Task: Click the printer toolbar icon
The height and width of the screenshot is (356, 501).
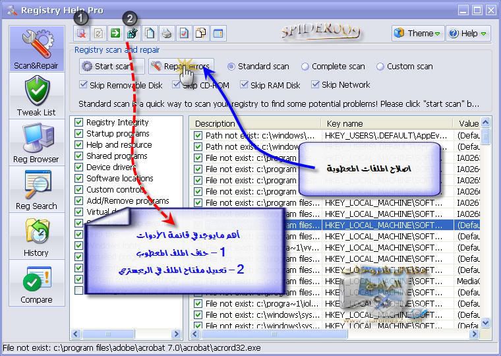Action: 167,33
